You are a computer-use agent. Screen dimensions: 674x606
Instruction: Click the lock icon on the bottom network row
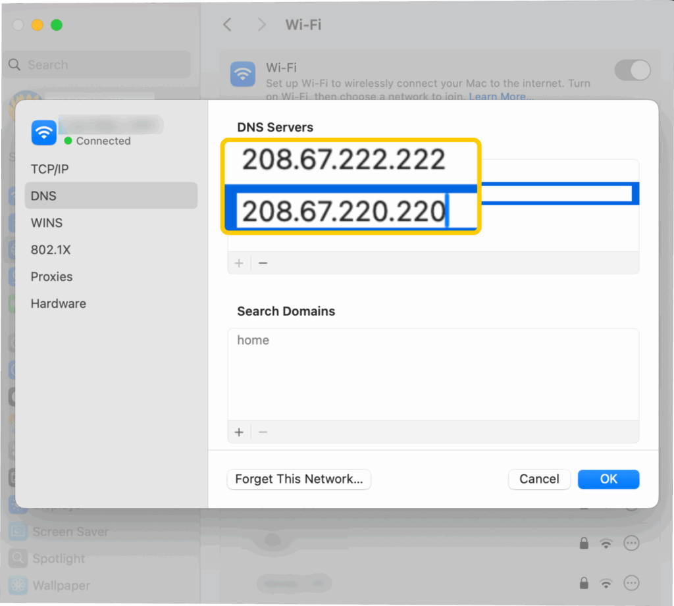pyautogui.click(x=583, y=583)
